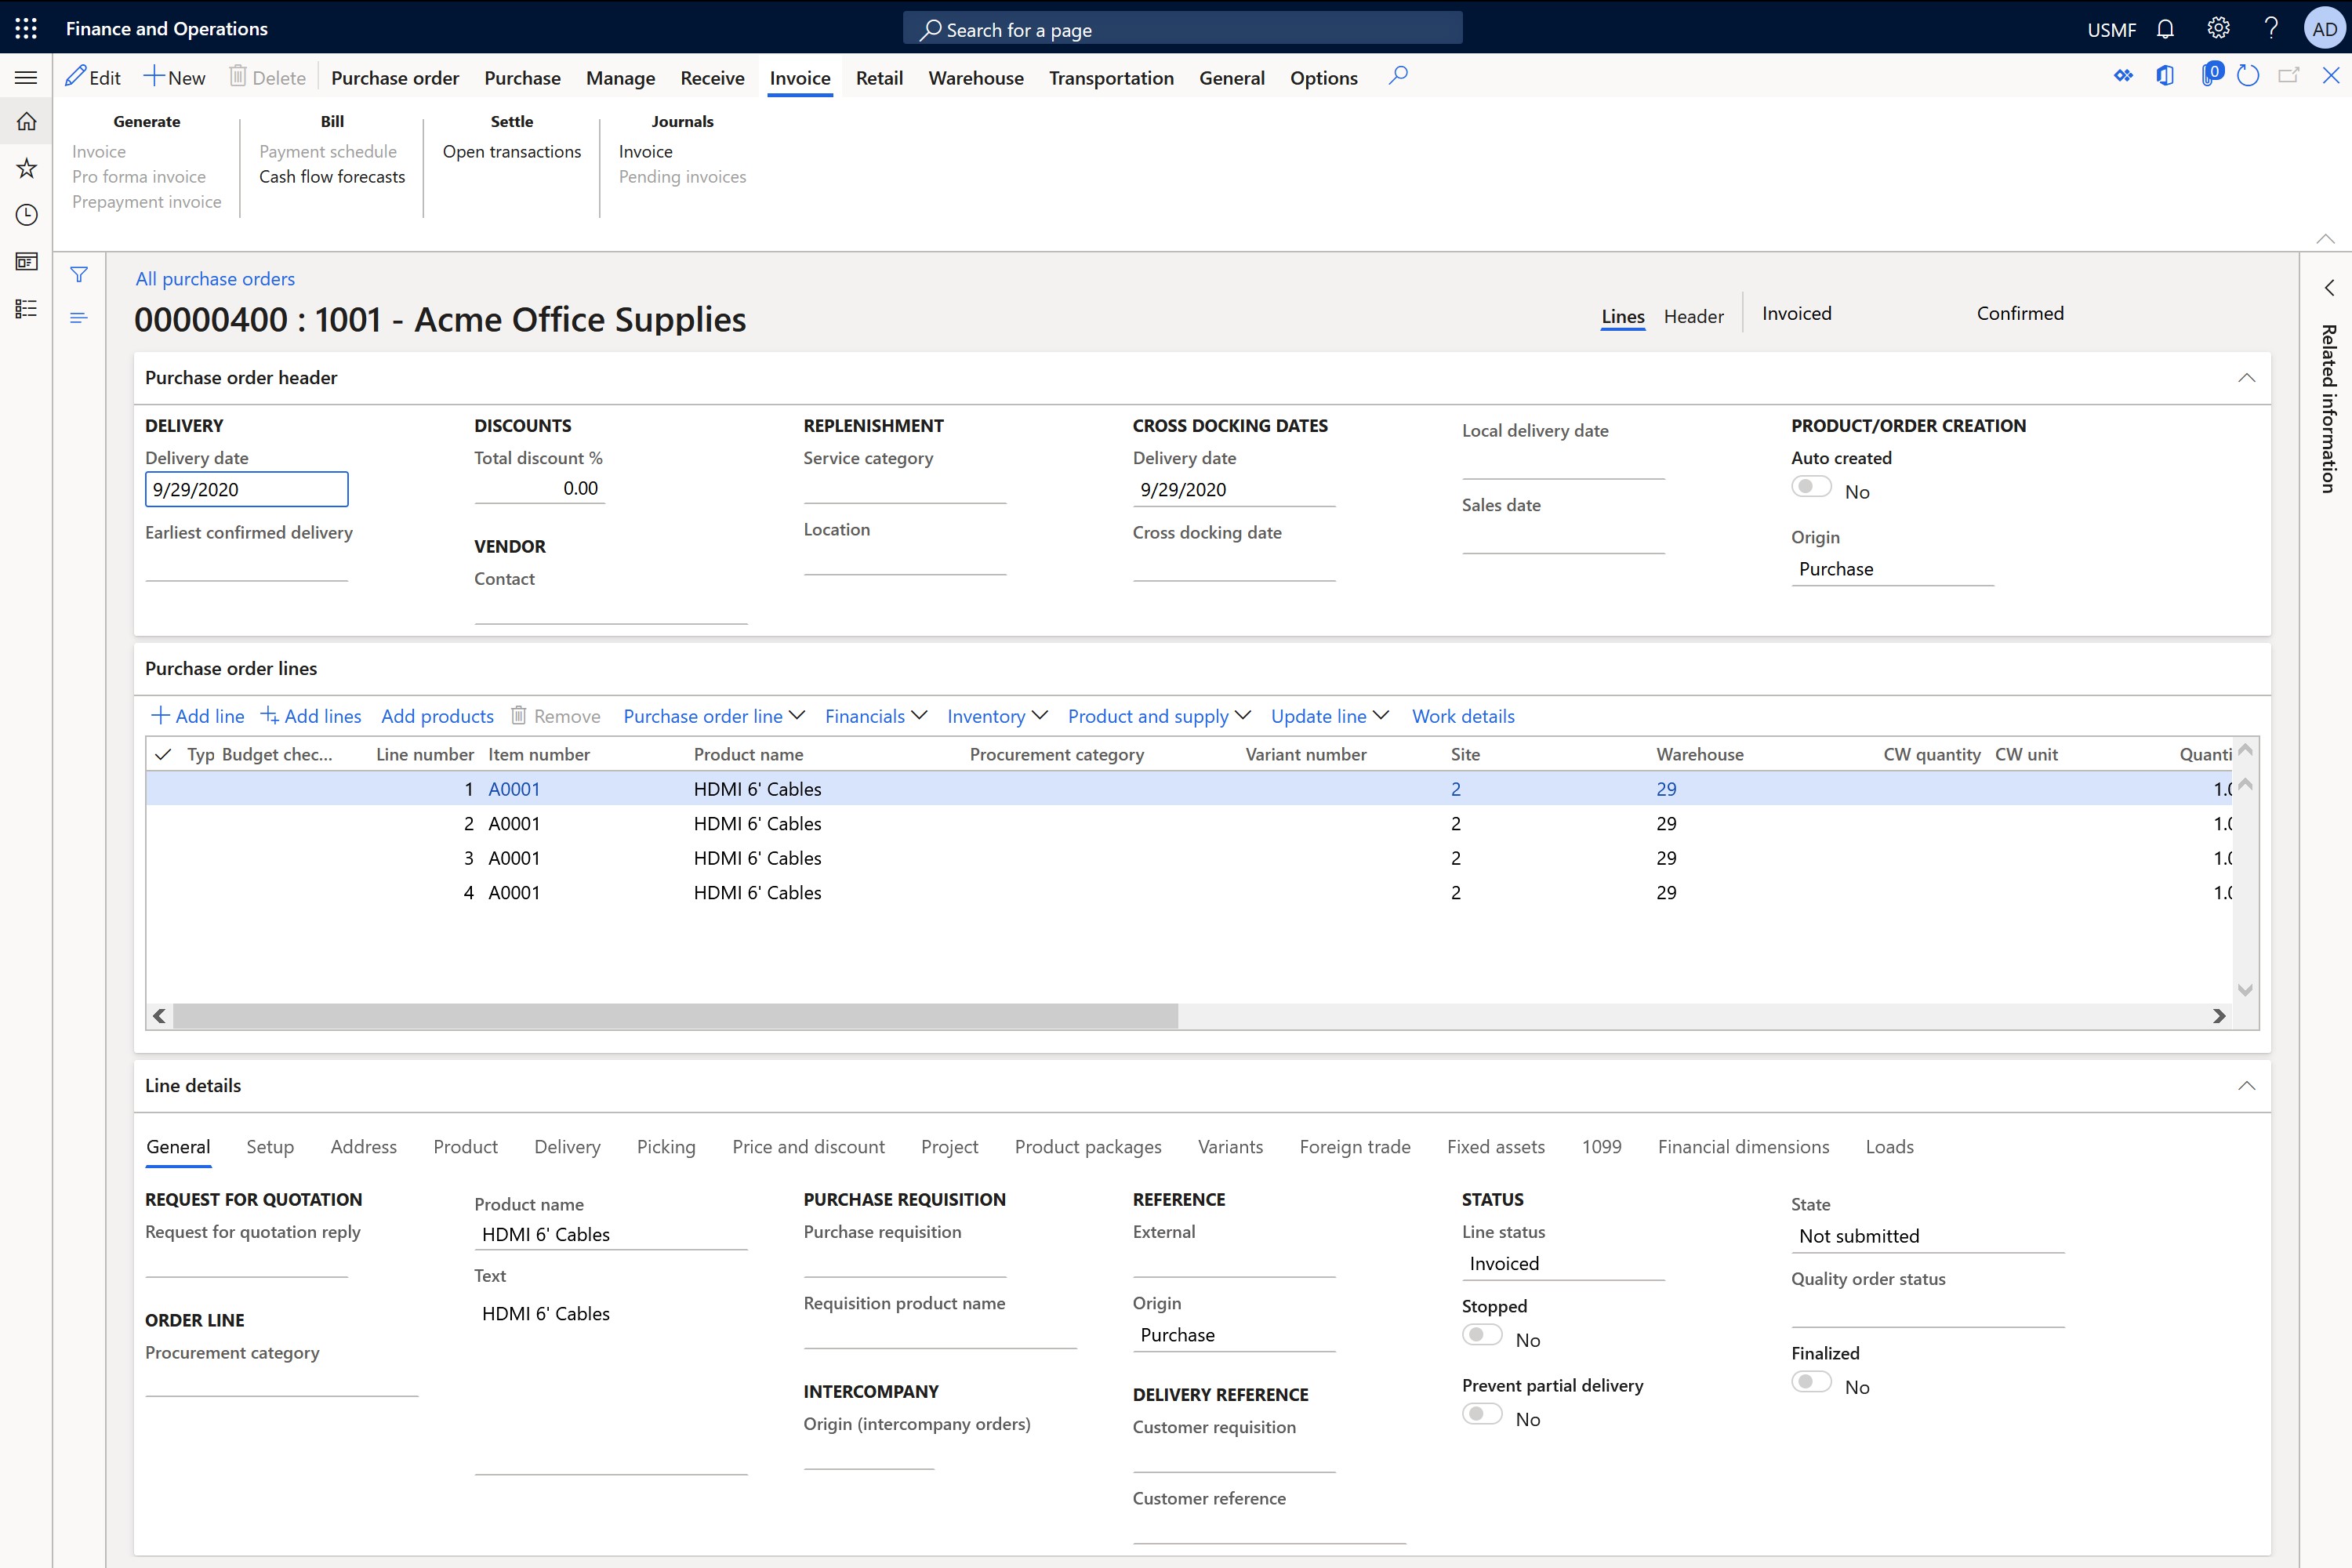Scroll horizontally in purchase order lines
The image size is (2352, 1568).
tap(1196, 1015)
